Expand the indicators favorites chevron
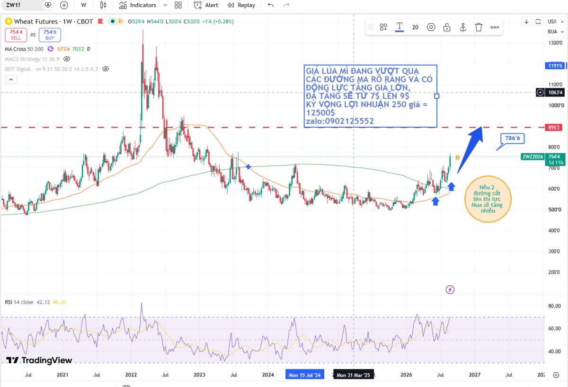This screenshot has height=387, width=568. pyautogui.click(x=165, y=5)
